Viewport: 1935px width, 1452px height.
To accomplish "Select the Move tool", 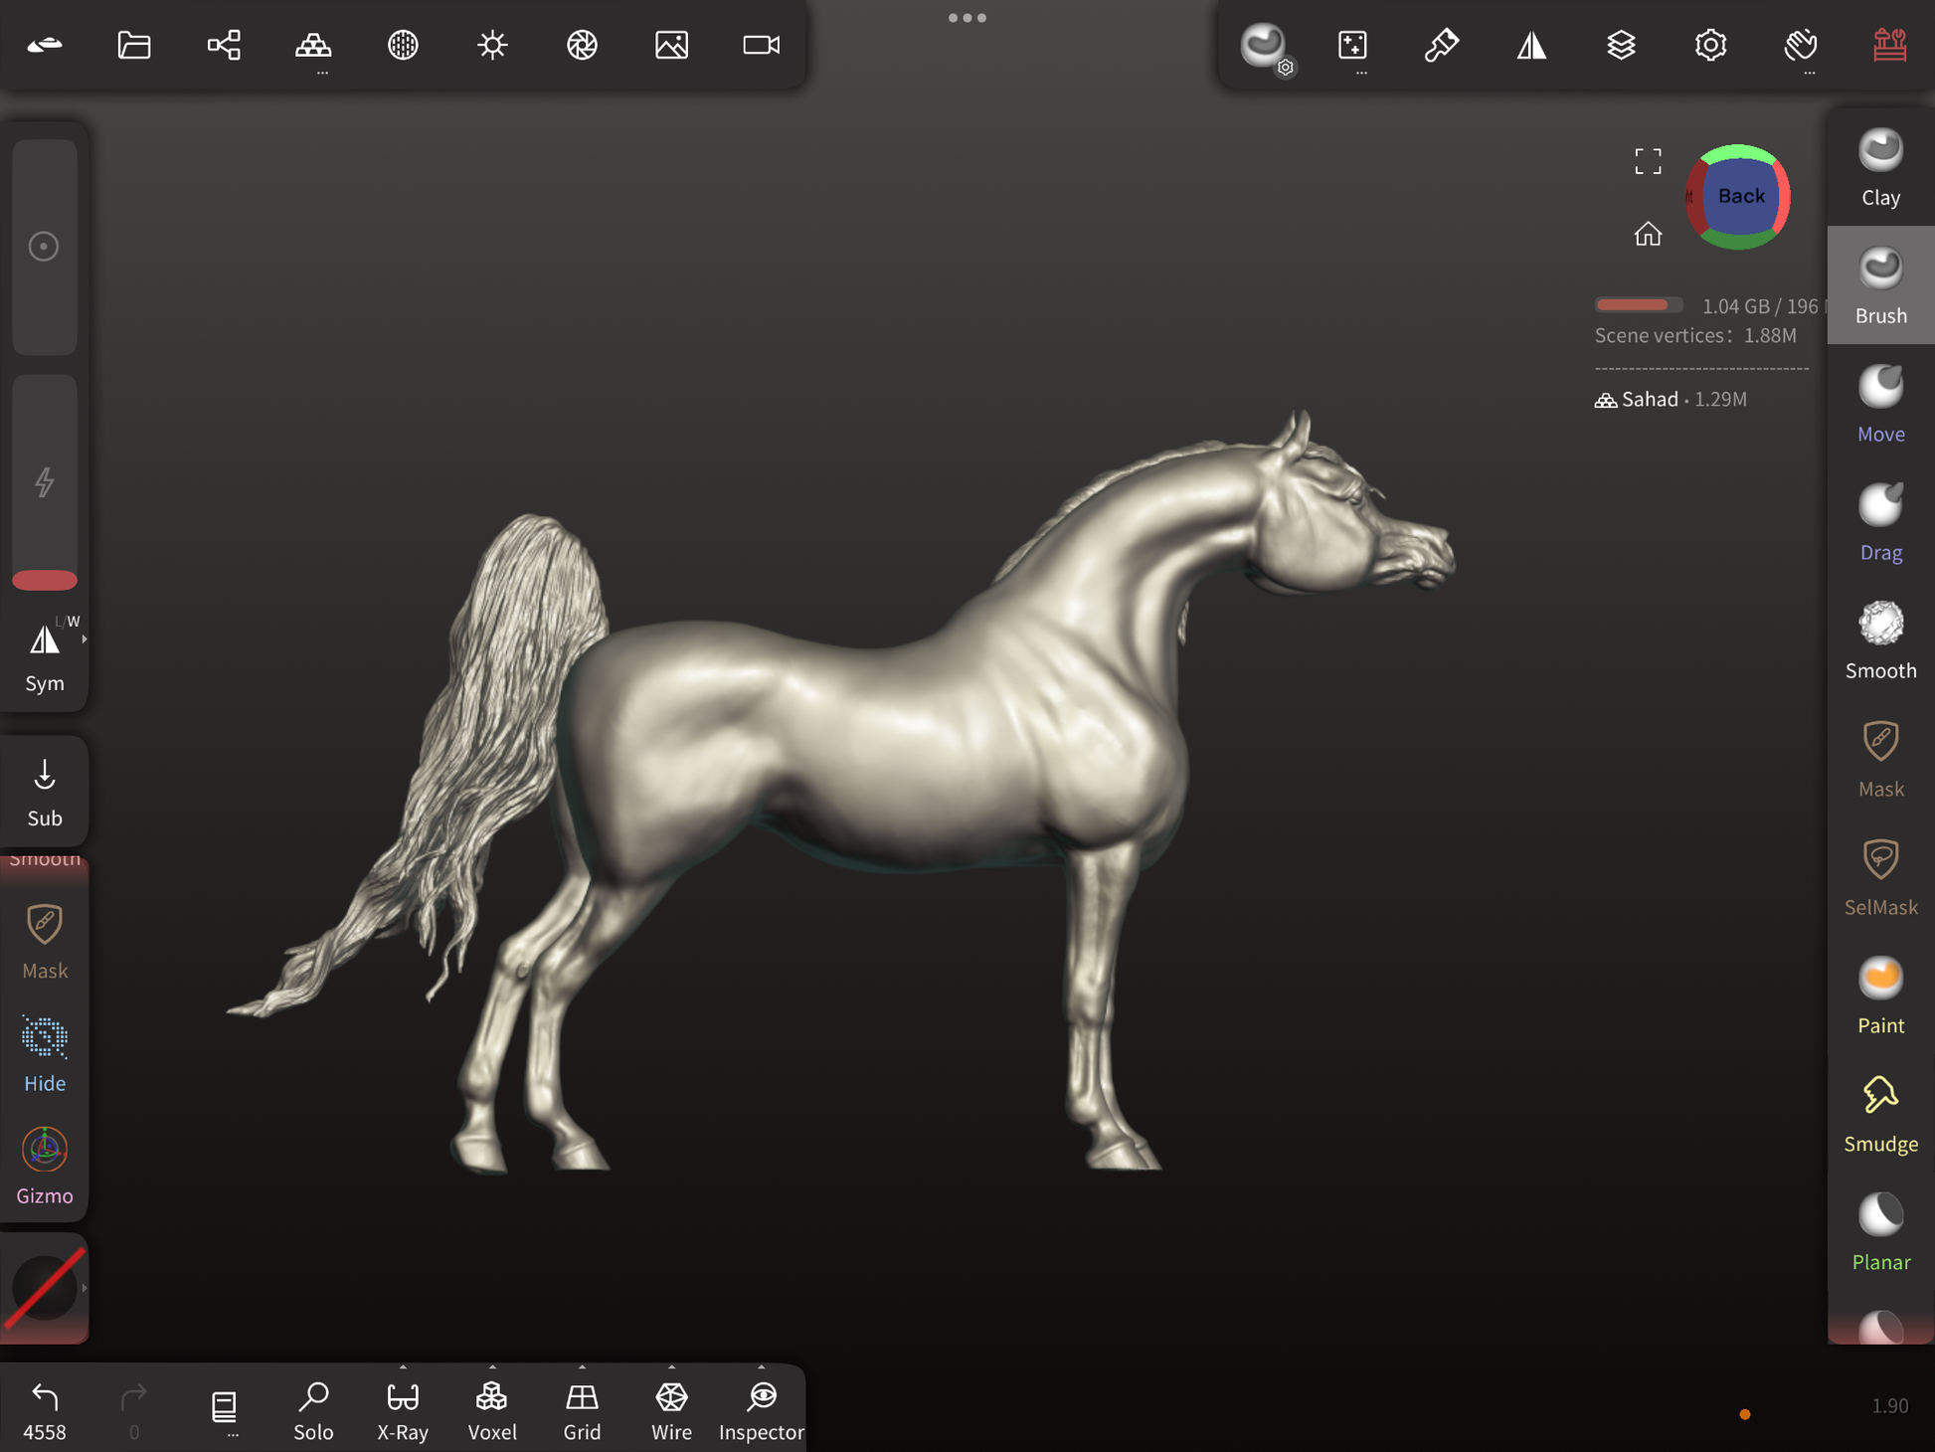I will 1879,404.
